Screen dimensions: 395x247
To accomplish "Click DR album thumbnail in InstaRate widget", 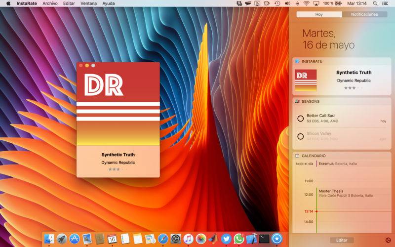I will 306,80.
